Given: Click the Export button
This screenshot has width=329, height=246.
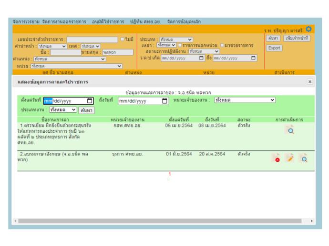Looking at the screenshot, I should coord(275,48).
